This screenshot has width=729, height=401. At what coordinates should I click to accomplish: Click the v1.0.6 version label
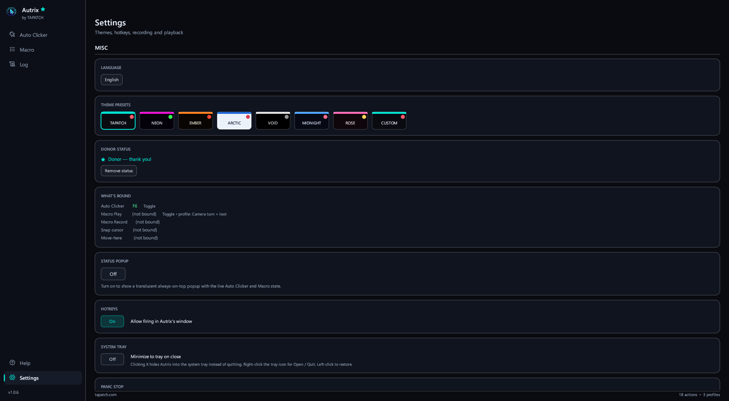click(13, 392)
